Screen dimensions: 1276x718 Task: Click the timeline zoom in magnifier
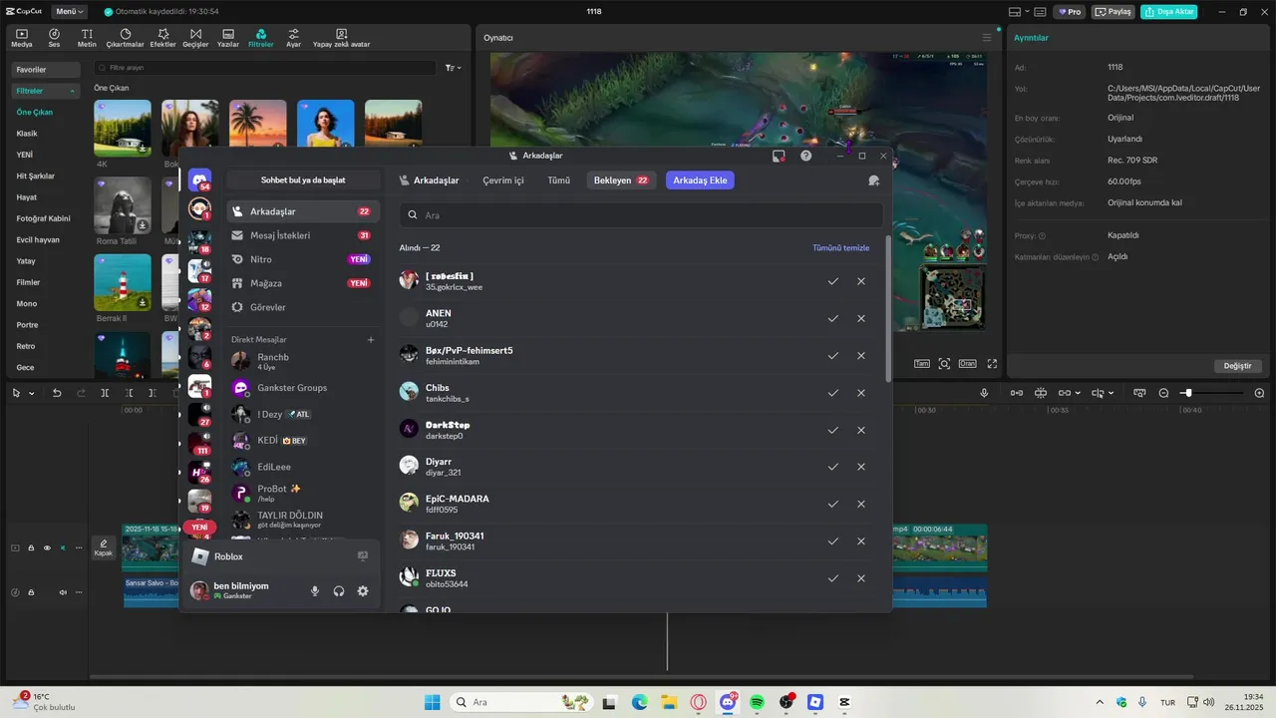[1259, 393]
